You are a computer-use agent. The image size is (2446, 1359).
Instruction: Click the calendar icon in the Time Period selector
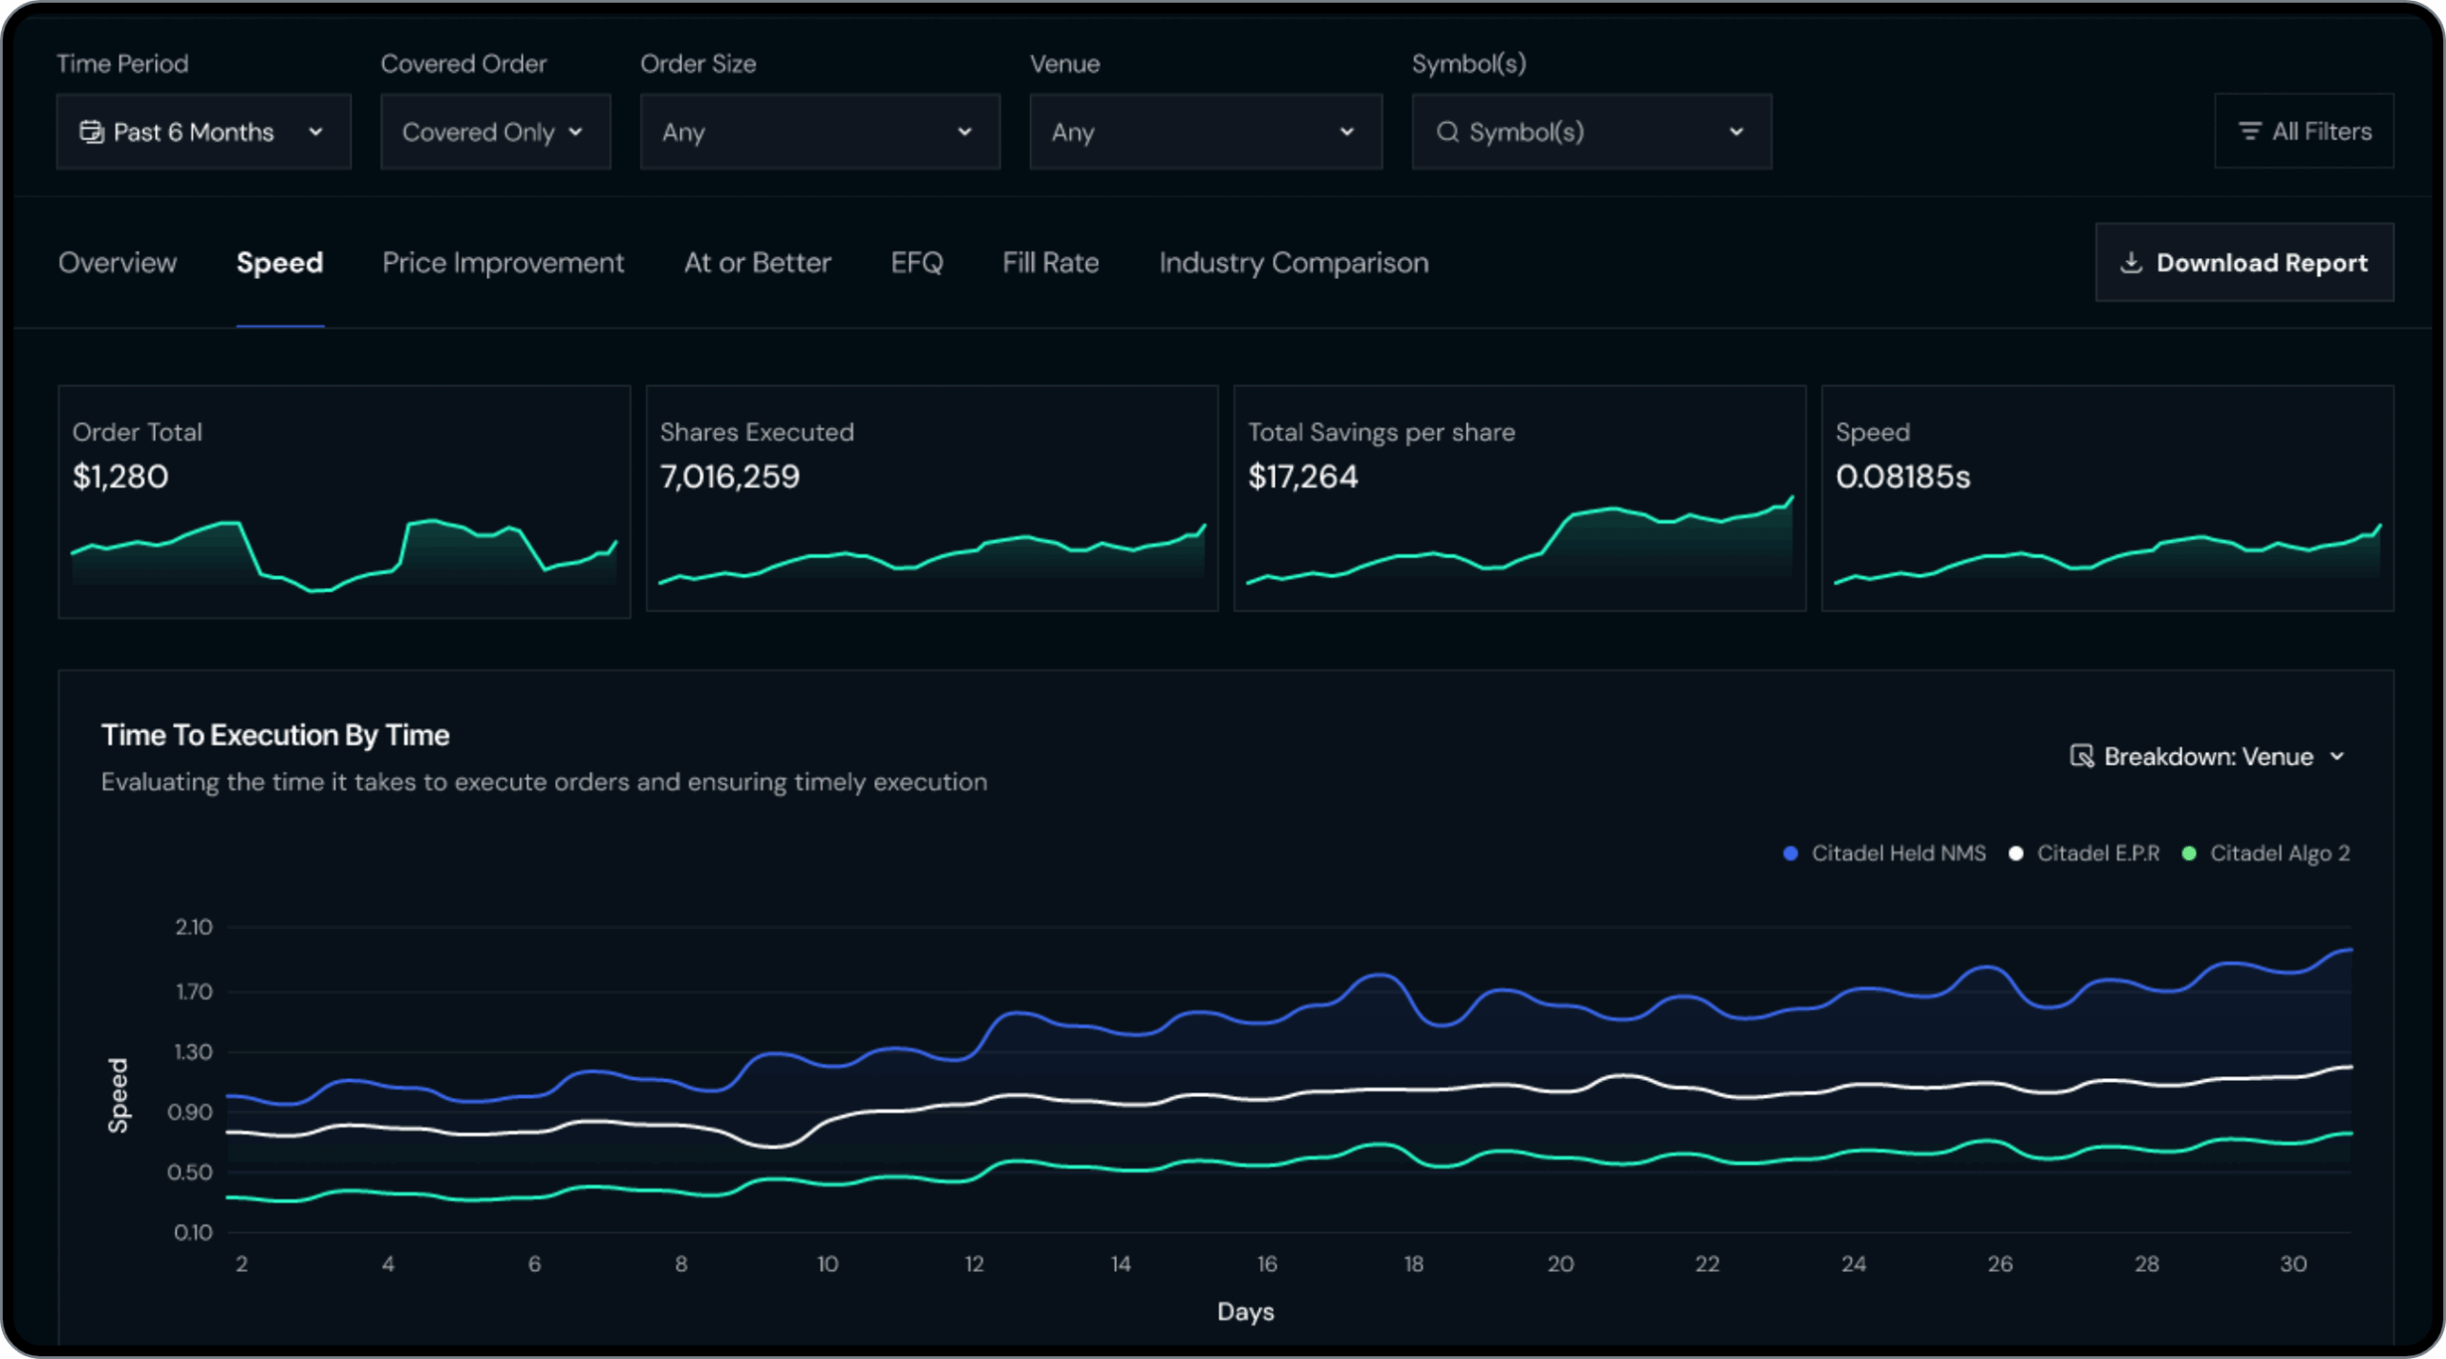(x=91, y=132)
